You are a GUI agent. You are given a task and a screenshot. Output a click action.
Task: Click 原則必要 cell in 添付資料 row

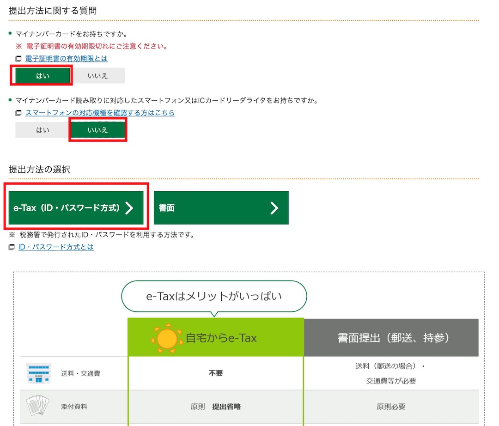[391, 407]
